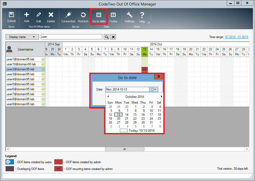Screen dimensions: 255x181
Task: Click the Today: 10/13/2014 shortcut
Action: pos(137,130)
